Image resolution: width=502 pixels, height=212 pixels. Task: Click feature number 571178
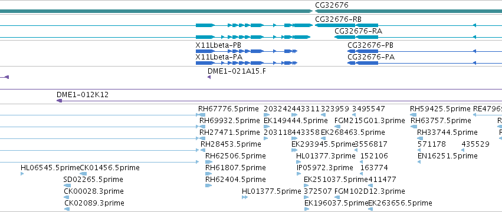[x=432, y=144]
